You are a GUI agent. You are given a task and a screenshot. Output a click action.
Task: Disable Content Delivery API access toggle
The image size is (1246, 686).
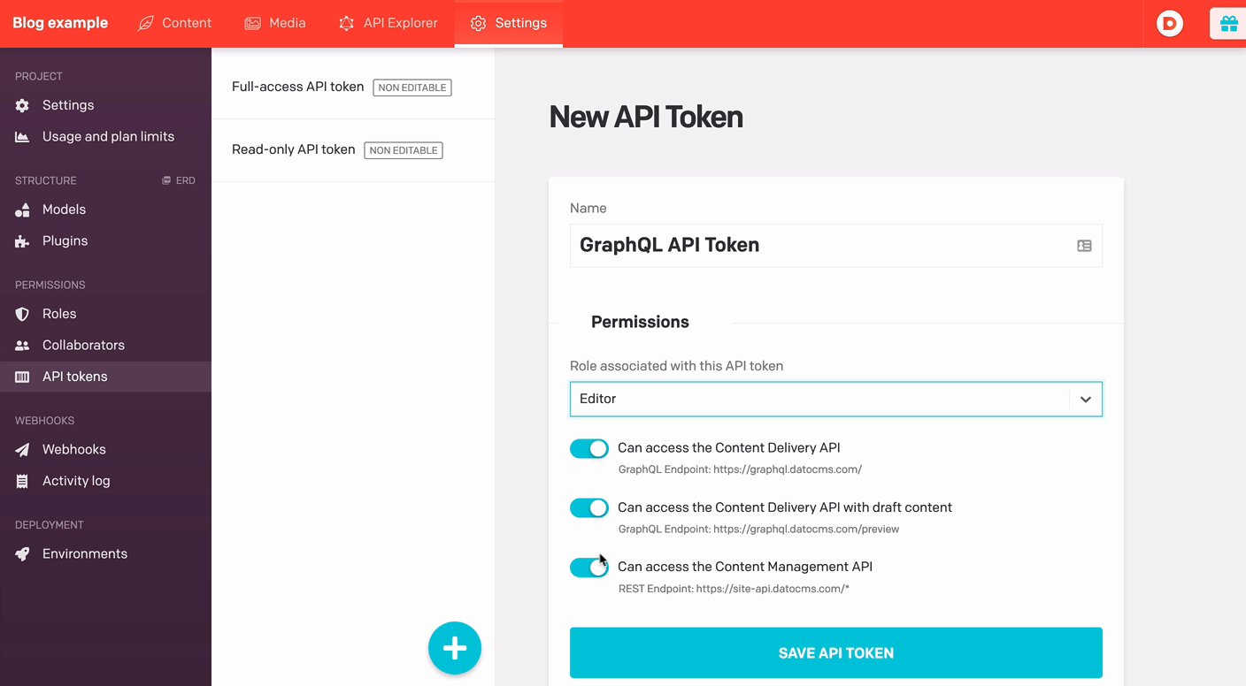pos(589,449)
